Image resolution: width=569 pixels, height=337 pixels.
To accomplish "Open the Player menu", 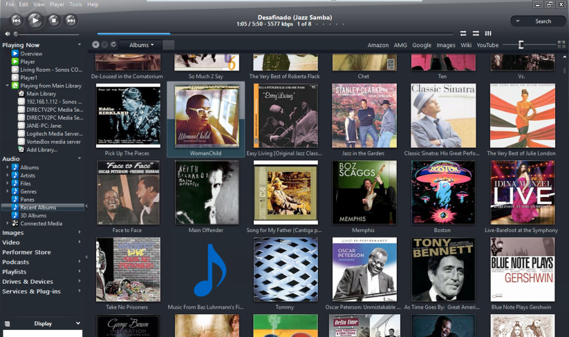I will 57,4.
